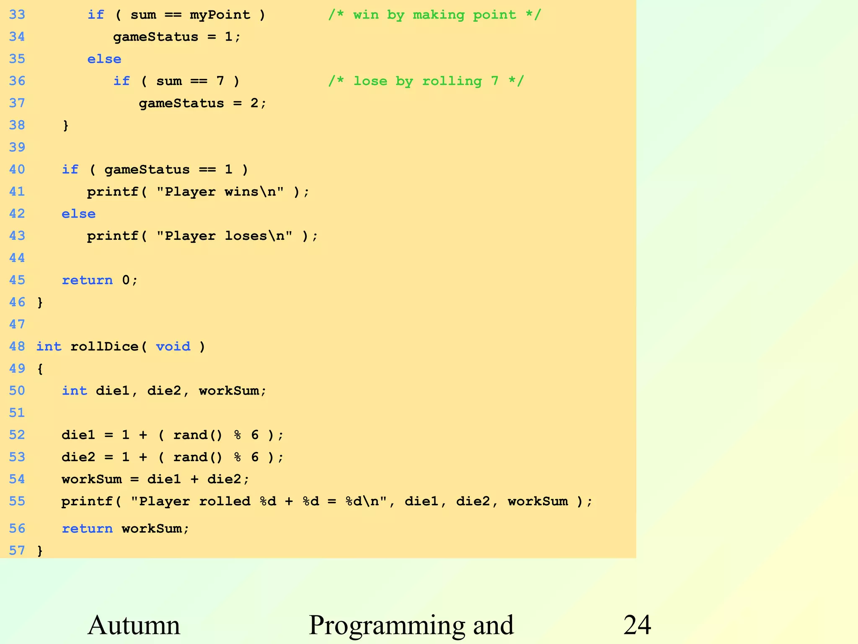Click the line 'workSum = die1 + die2;'
858x644 pixels.
(x=155, y=479)
